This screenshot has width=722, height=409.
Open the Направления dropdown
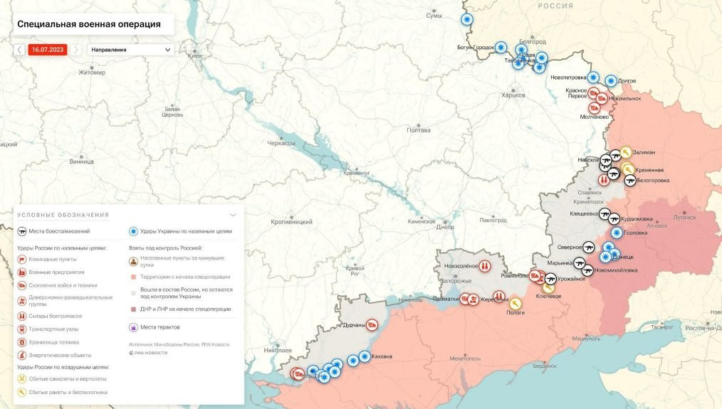(x=130, y=50)
